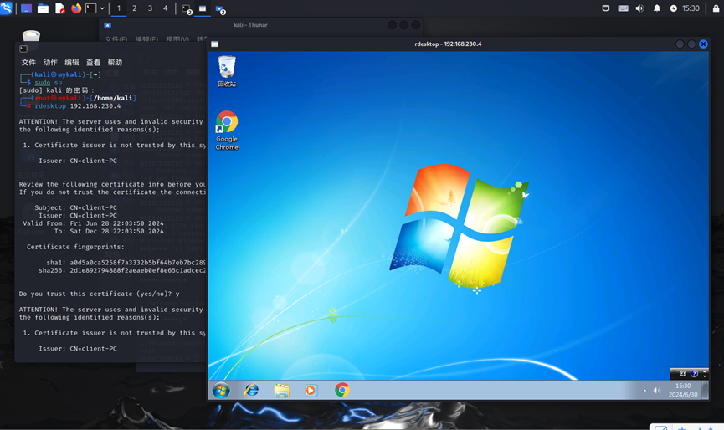Switch to workspace 1
724x430 pixels.
119,8
